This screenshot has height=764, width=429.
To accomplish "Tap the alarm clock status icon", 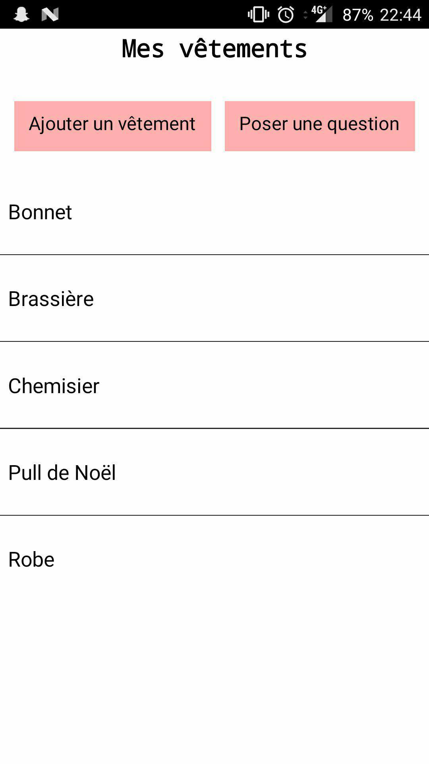I will click(x=286, y=14).
